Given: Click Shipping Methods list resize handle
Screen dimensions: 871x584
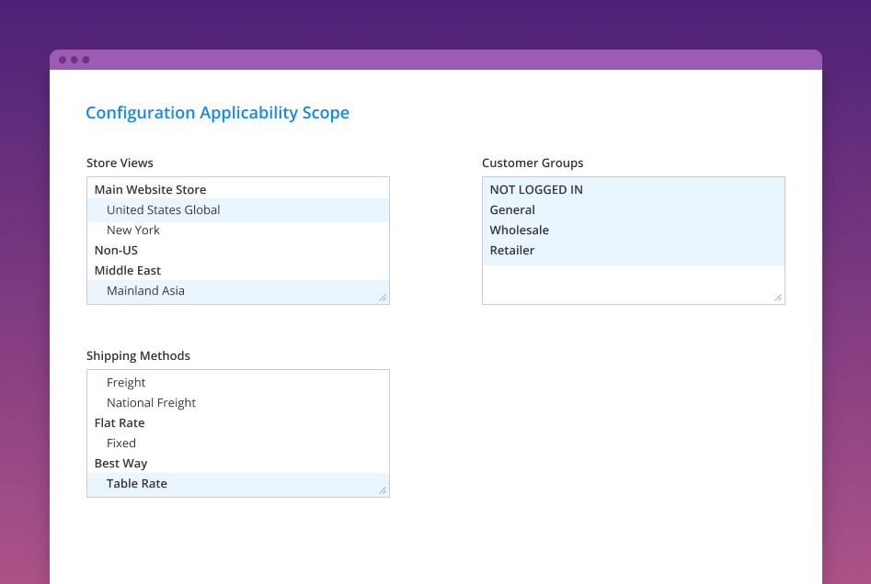Looking at the screenshot, I should click(383, 490).
